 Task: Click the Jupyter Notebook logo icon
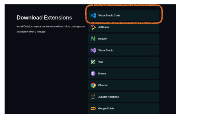pos(93,97)
